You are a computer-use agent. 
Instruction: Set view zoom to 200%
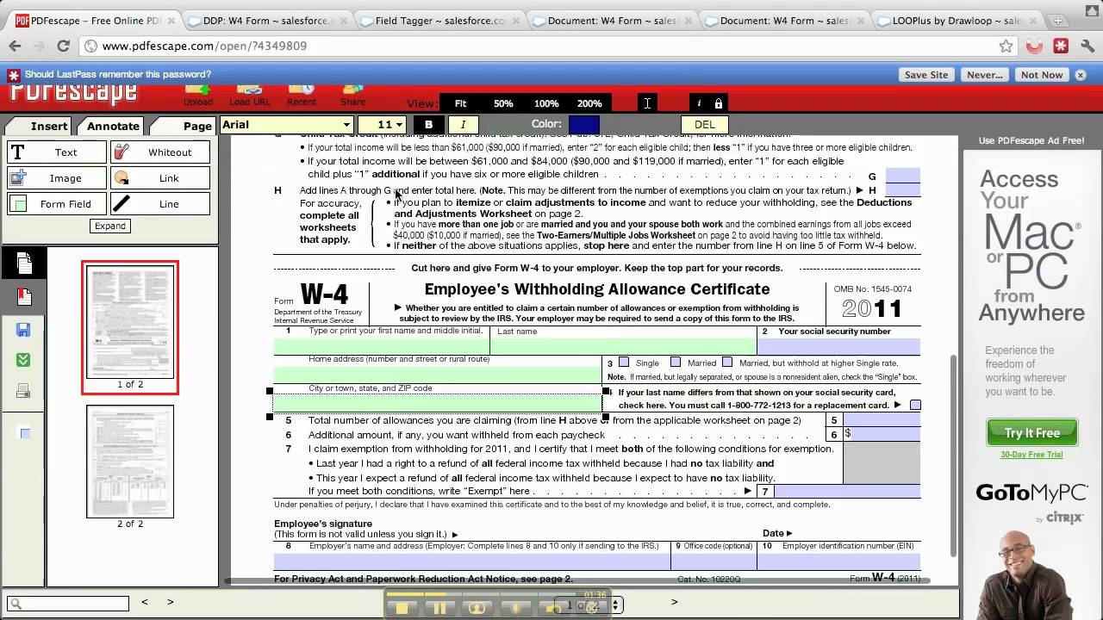589,103
